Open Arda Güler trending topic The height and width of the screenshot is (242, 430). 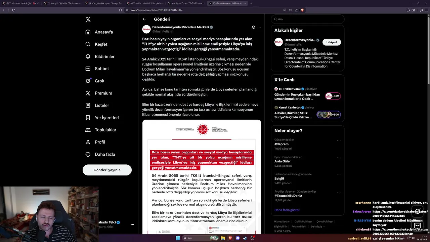point(283,161)
